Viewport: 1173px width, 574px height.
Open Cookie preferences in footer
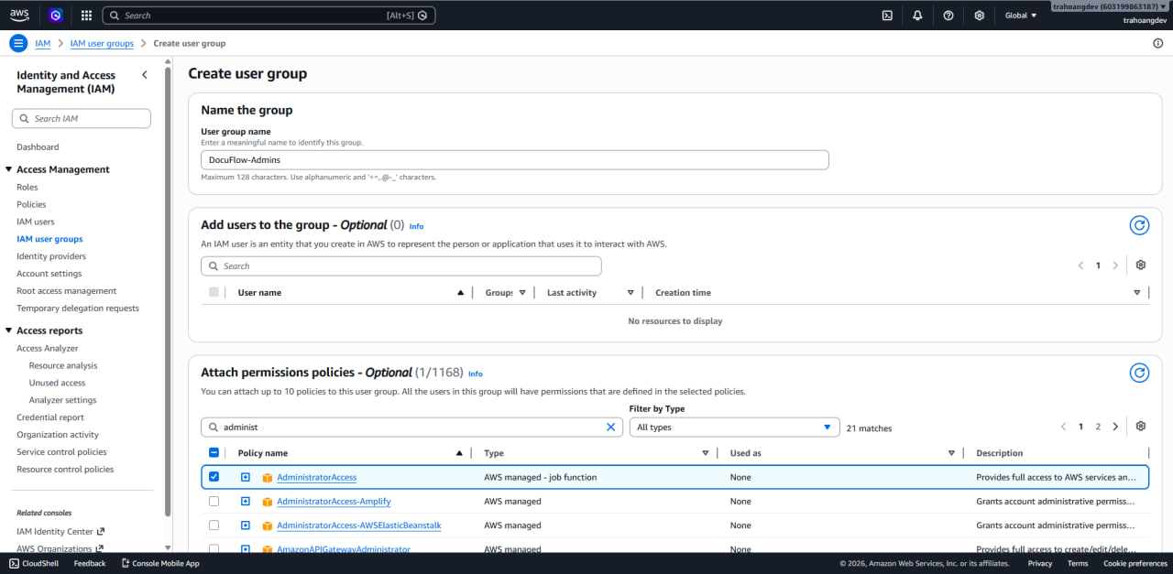(1135, 563)
